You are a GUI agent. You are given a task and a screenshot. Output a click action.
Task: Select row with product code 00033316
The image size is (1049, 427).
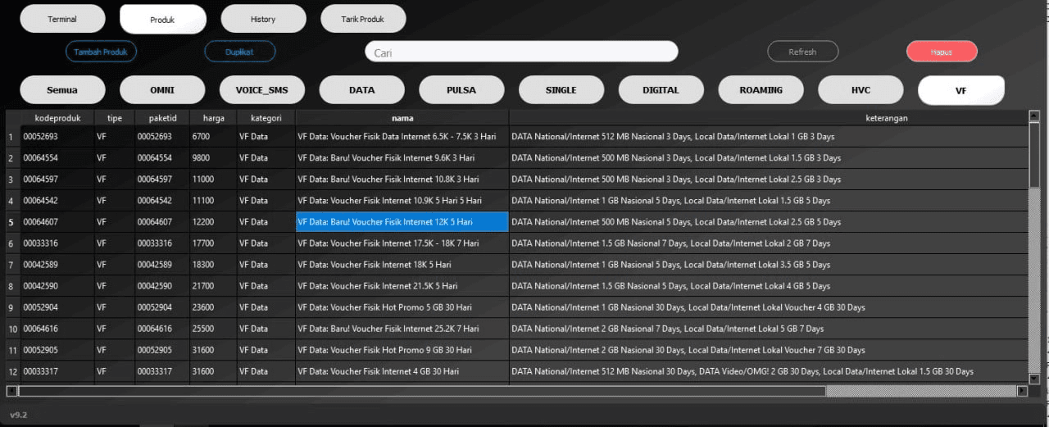pos(57,243)
